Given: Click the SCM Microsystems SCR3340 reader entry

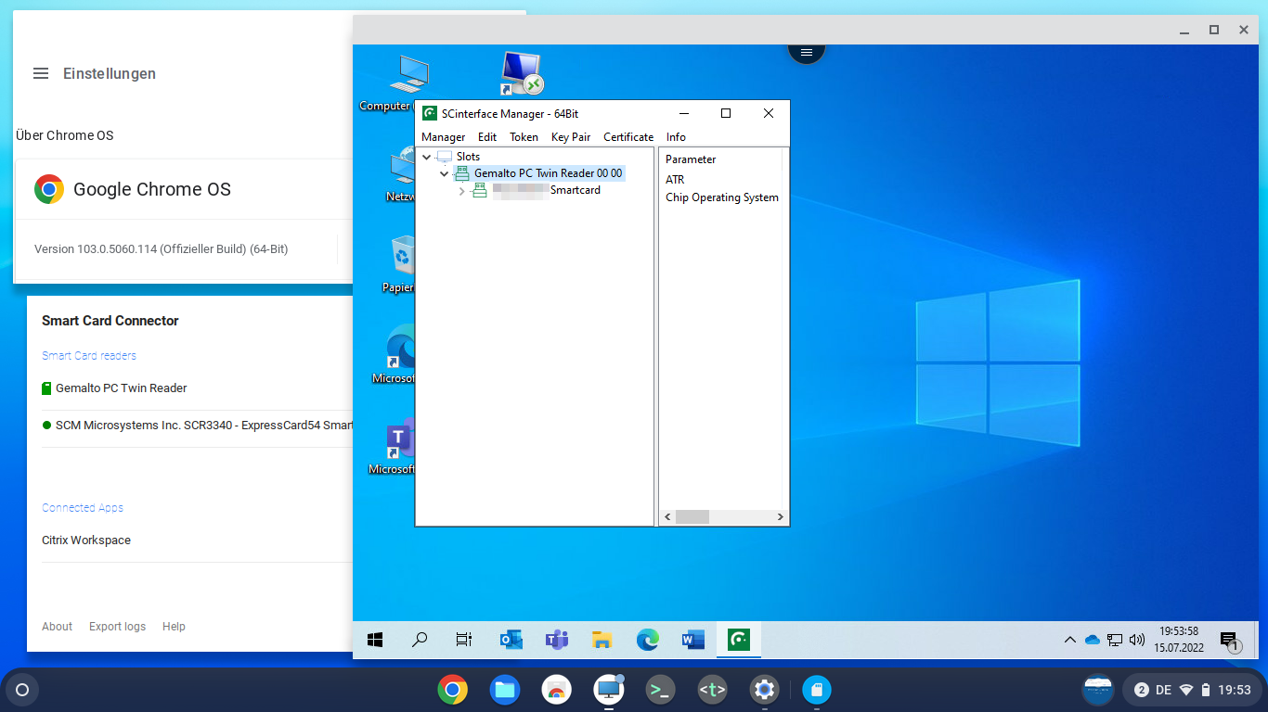Looking at the screenshot, I should pos(197,426).
